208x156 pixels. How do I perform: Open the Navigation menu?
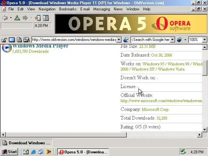(47, 9)
